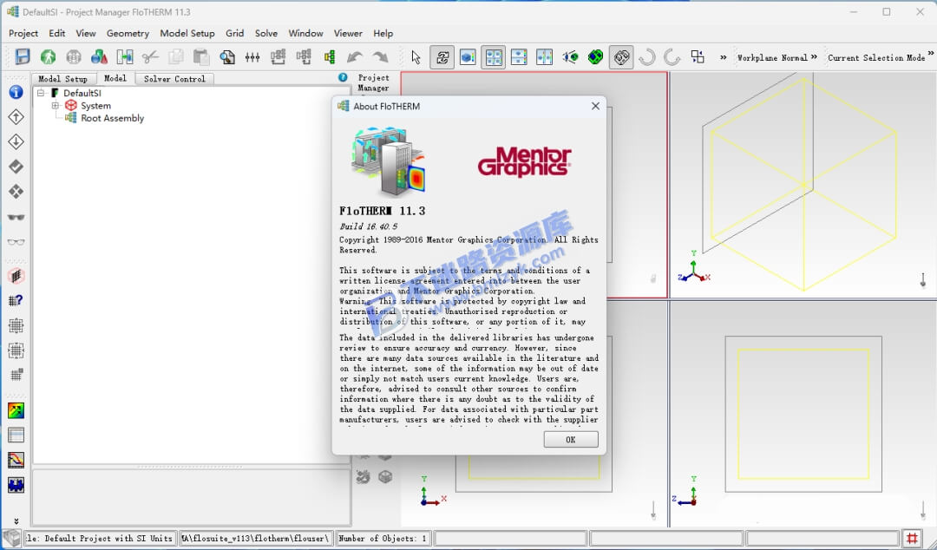Click the Number of Objects status field
The width and height of the screenshot is (937, 550).
[383, 538]
